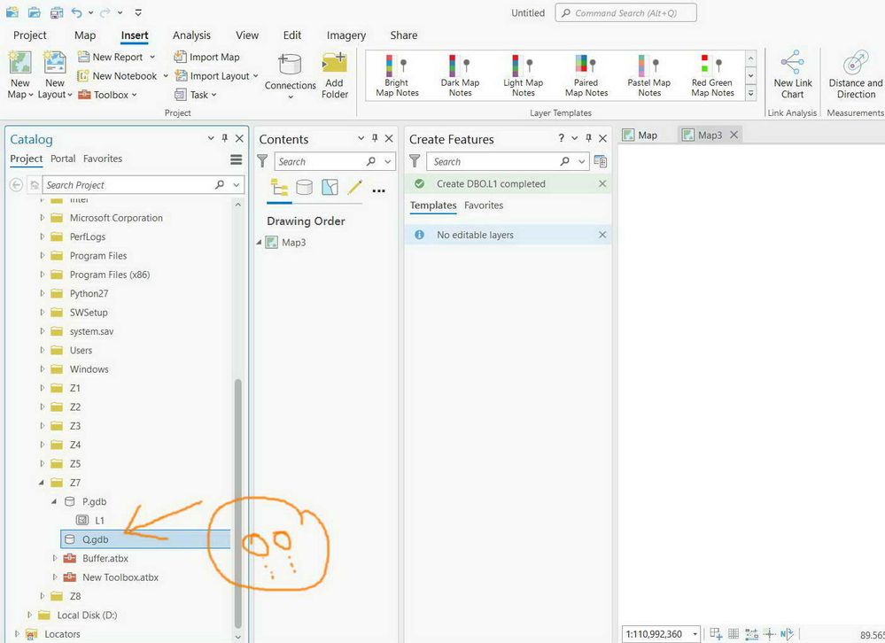885x643 pixels.
Task: Toggle auto-hide pin on Catalog pane
Action: (x=225, y=138)
